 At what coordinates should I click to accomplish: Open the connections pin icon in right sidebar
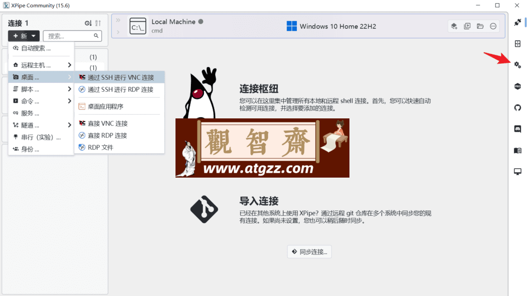coord(518,23)
